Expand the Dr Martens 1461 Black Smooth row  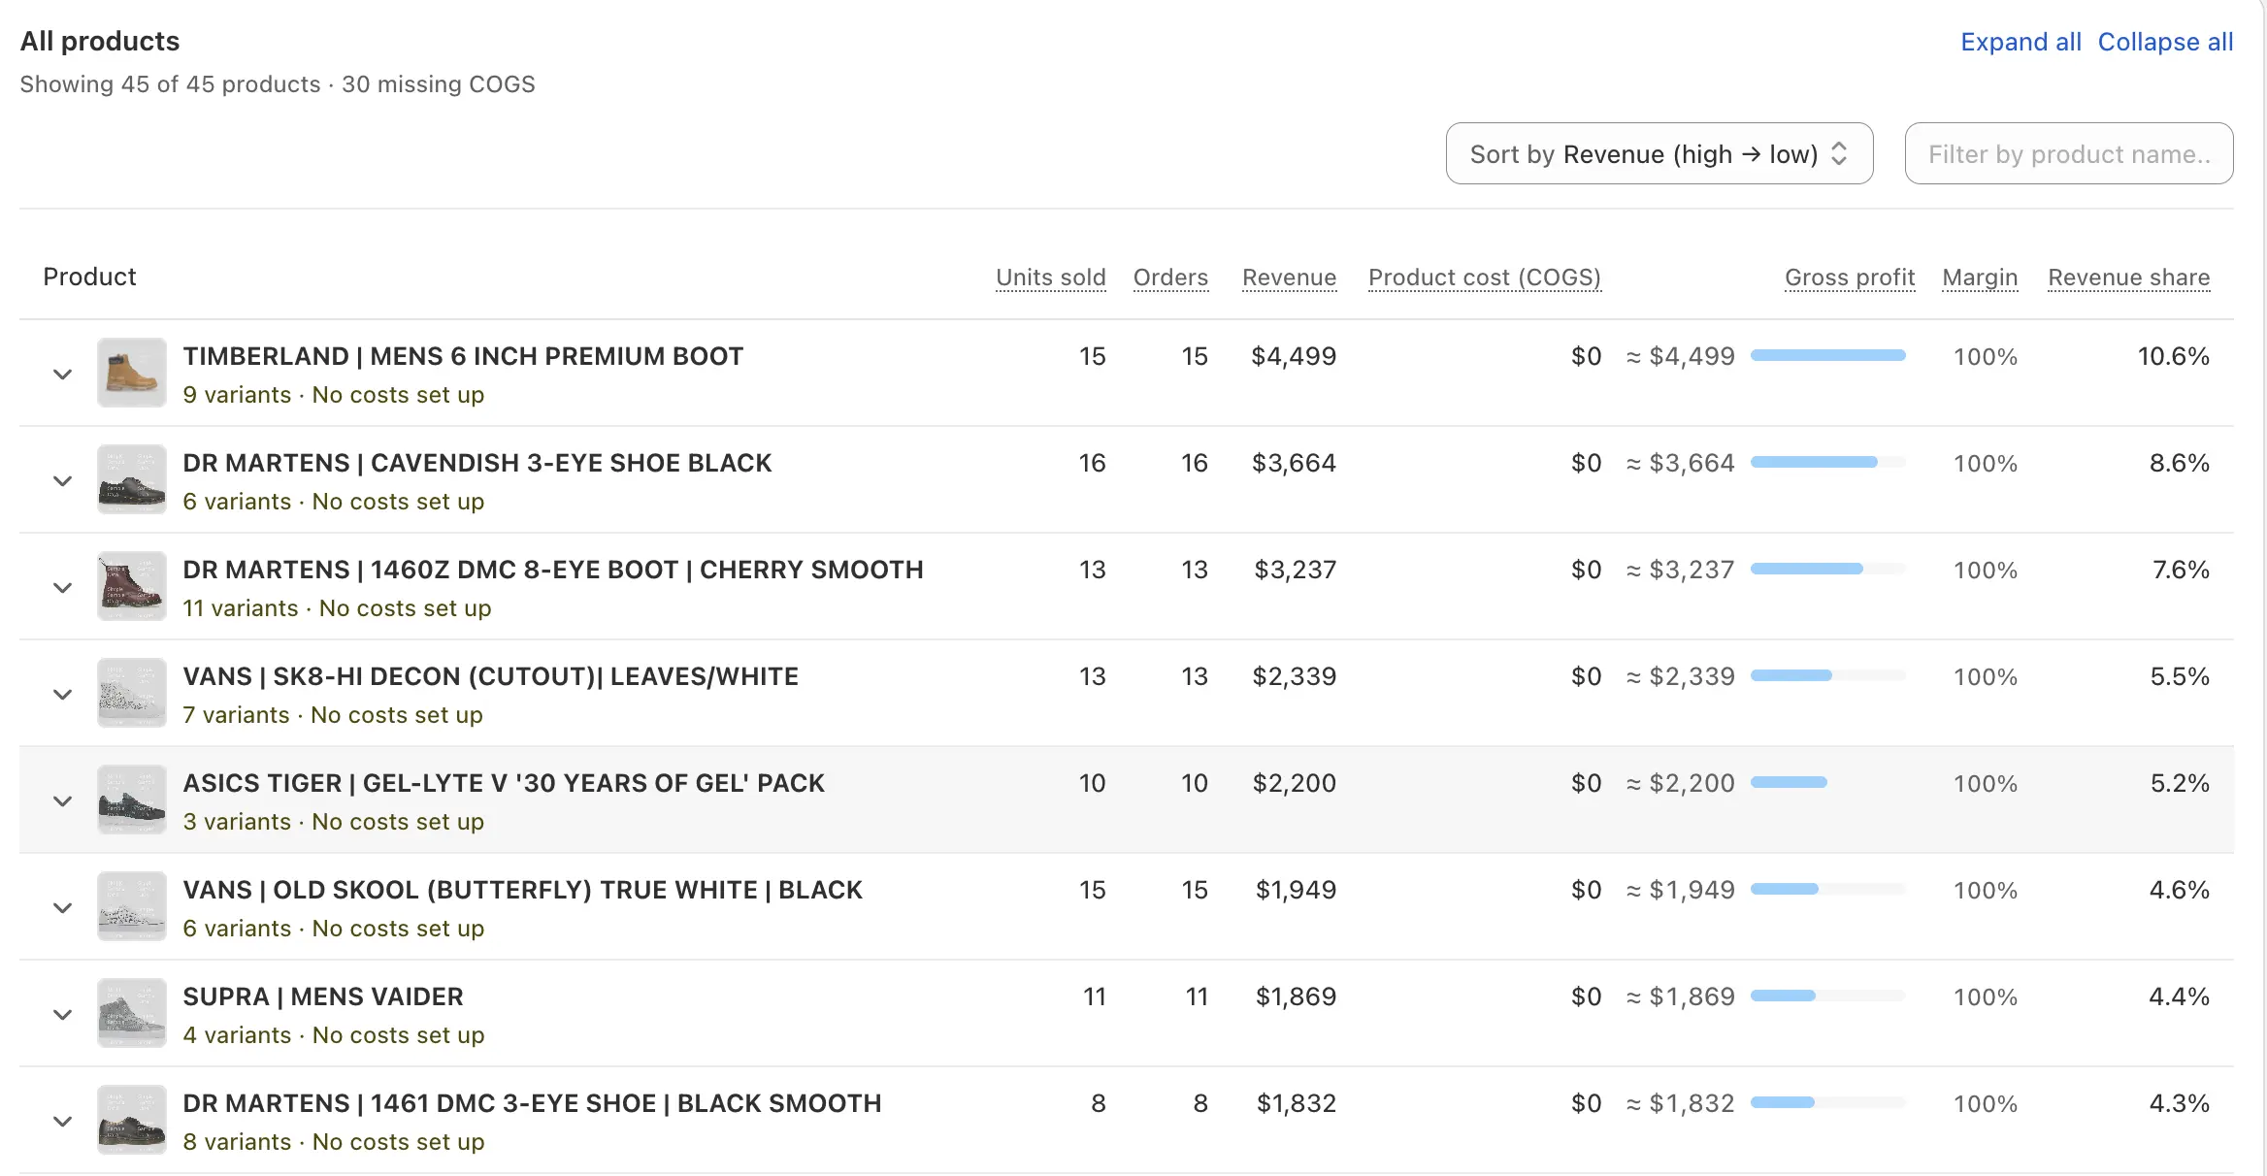click(62, 1121)
